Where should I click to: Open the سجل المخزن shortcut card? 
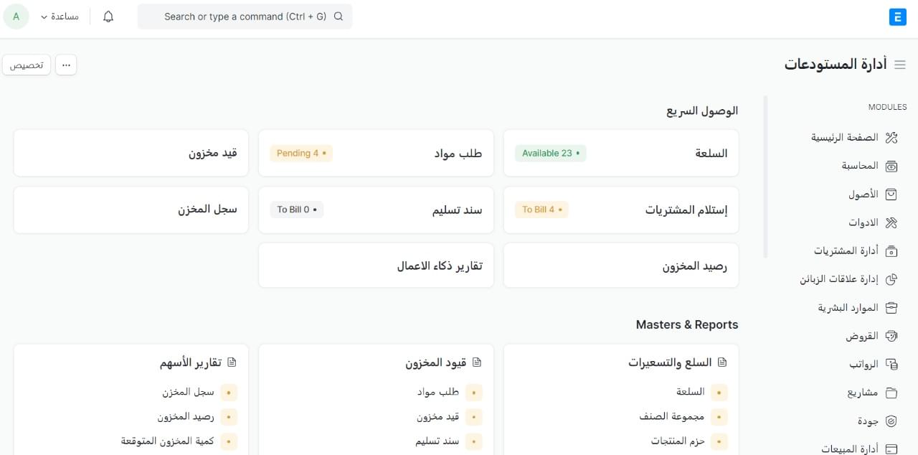pyautogui.click(x=131, y=210)
